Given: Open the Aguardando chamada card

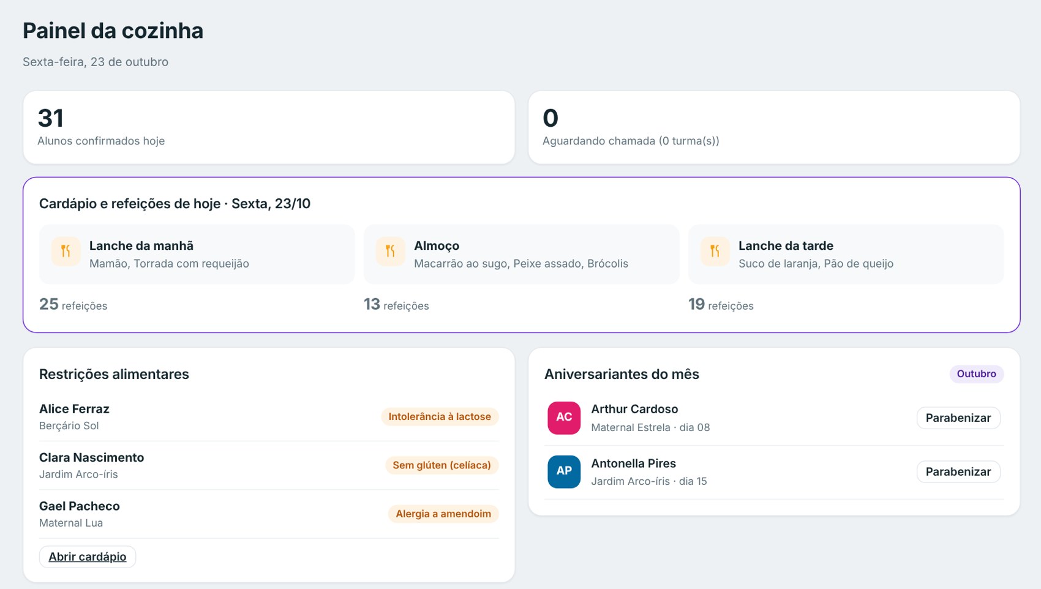Looking at the screenshot, I should pos(774,127).
